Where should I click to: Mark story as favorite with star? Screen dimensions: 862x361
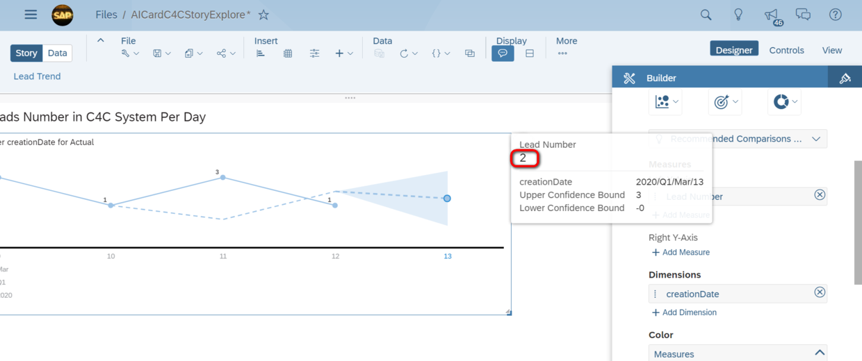pos(263,15)
